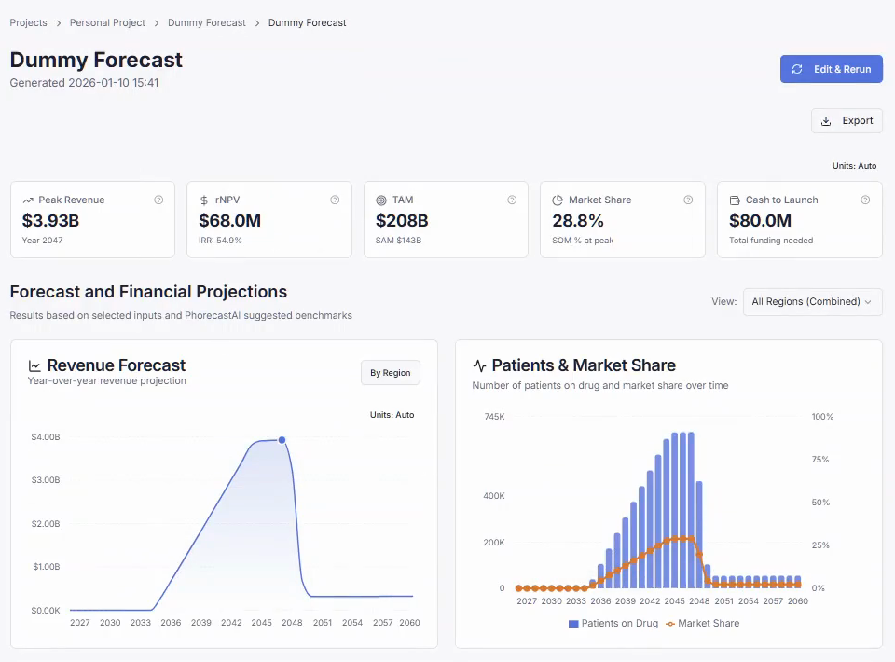Click the dollar sign icon beside rNPV
895x662 pixels.
(x=204, y=200)
